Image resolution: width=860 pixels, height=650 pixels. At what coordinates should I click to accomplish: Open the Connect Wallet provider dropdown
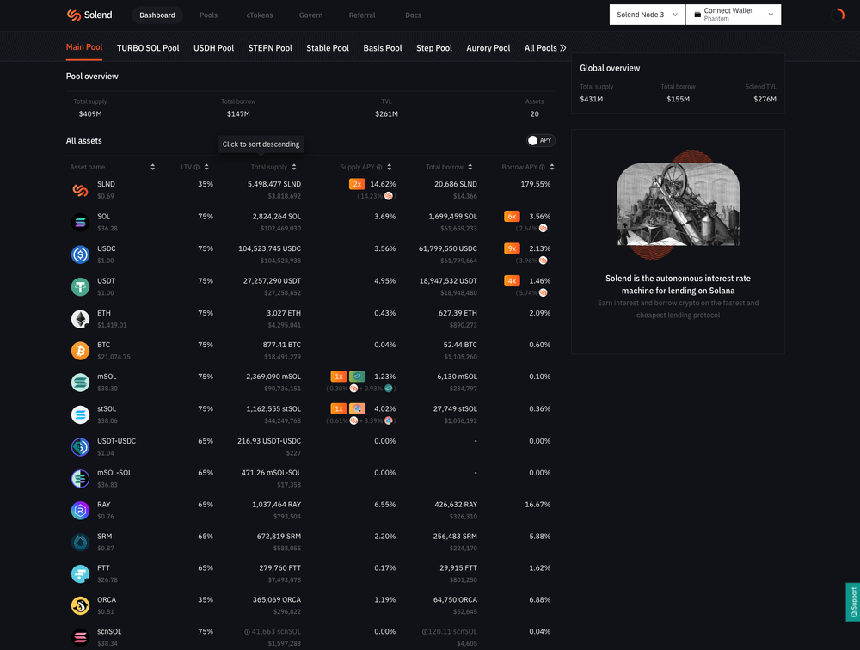coord(769,15)
